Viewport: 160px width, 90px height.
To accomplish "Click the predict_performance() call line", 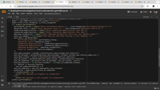I will (22, 80).
